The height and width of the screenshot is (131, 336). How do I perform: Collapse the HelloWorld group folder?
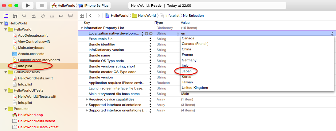tap(6, 29)
